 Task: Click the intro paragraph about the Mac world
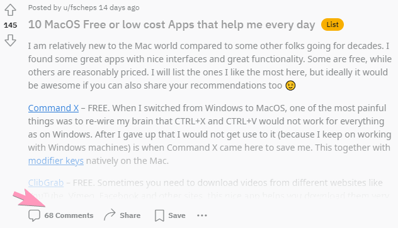tap(210, 65)
